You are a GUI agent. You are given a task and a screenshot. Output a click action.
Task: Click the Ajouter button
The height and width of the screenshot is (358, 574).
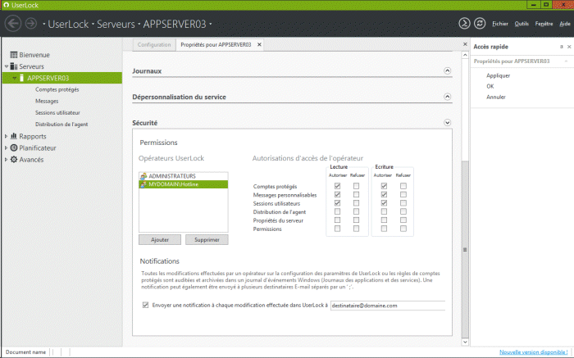pos(160,239)
